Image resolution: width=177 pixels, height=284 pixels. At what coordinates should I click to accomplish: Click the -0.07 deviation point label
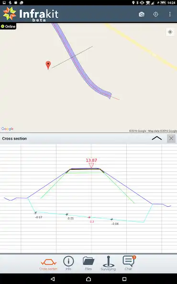[39, 217]
